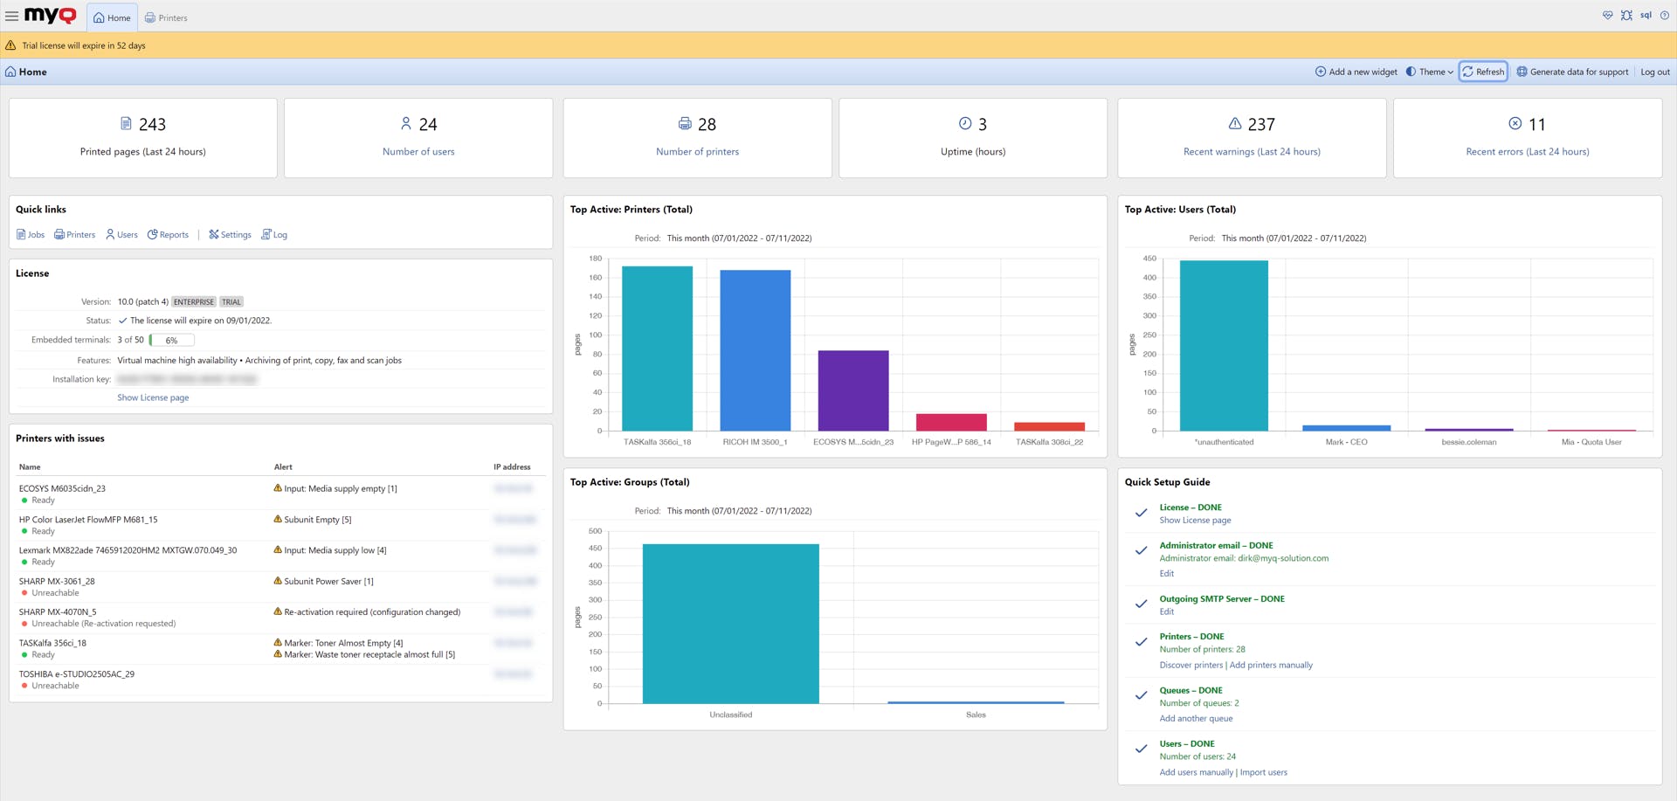The width and height of the screenshot is (1677, 801).
Task: Click Edit under Outgoing SMTP Server
Action: click(x=1167, y=612)
